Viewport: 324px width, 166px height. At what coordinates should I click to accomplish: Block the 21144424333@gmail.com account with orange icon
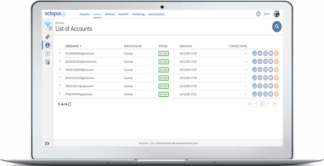tap(276, 54)
